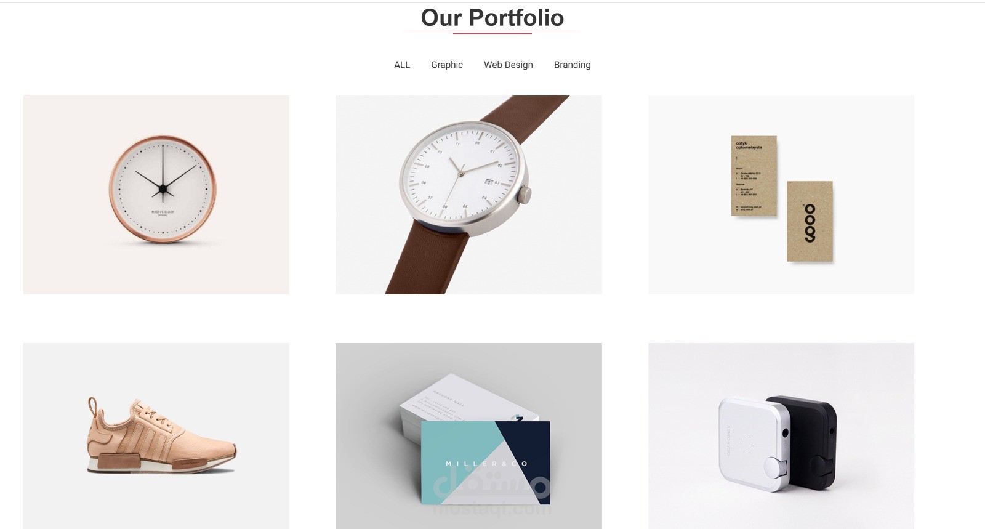Show only Branding projects
The height and width of the screenshot is (529, 985).
tap(572, 65)
